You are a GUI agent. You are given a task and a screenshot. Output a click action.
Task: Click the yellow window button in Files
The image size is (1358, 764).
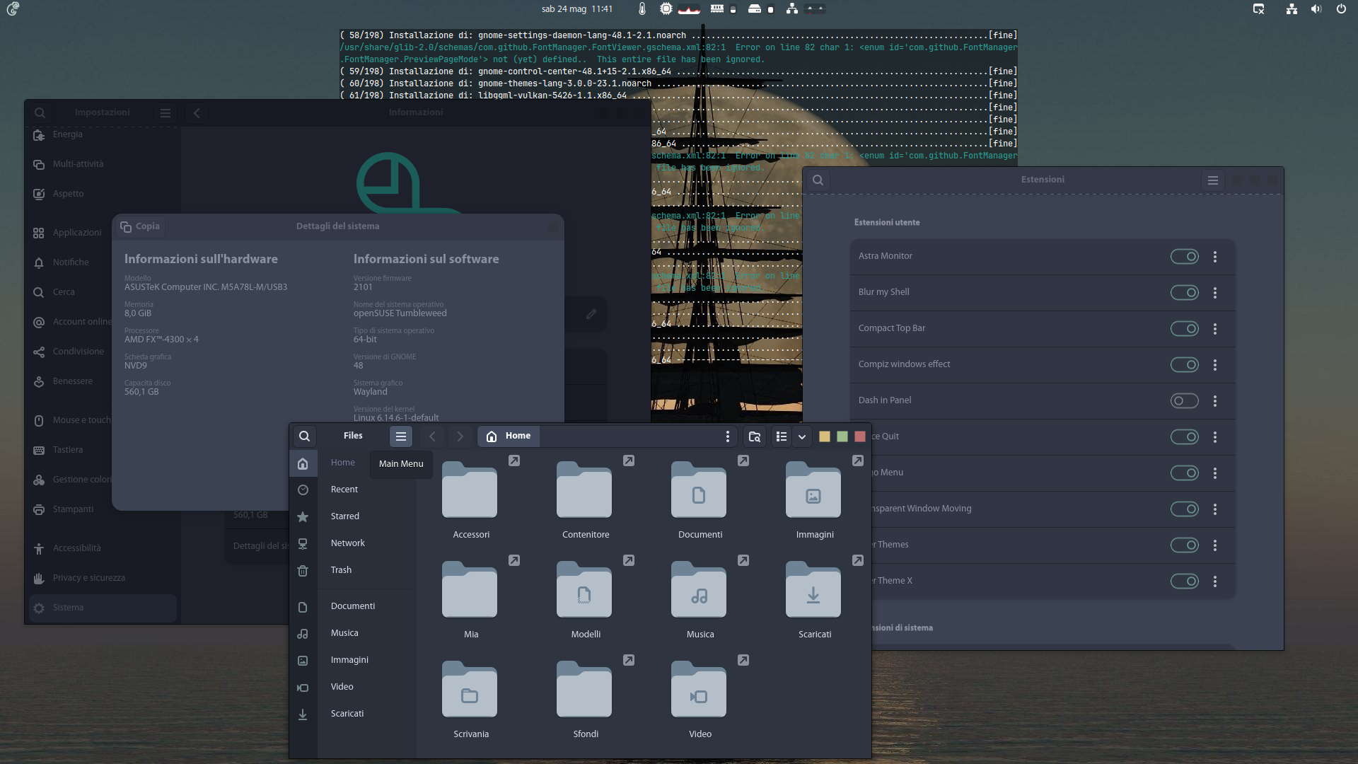pos(825,436)
